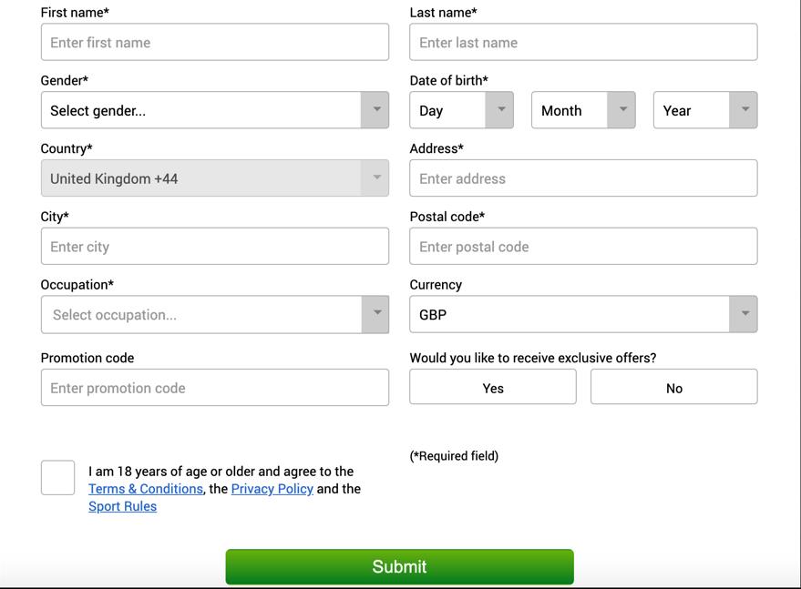Select Yes for exclusive offers
This screenshot has width=801, height=589.
(493, 387)
